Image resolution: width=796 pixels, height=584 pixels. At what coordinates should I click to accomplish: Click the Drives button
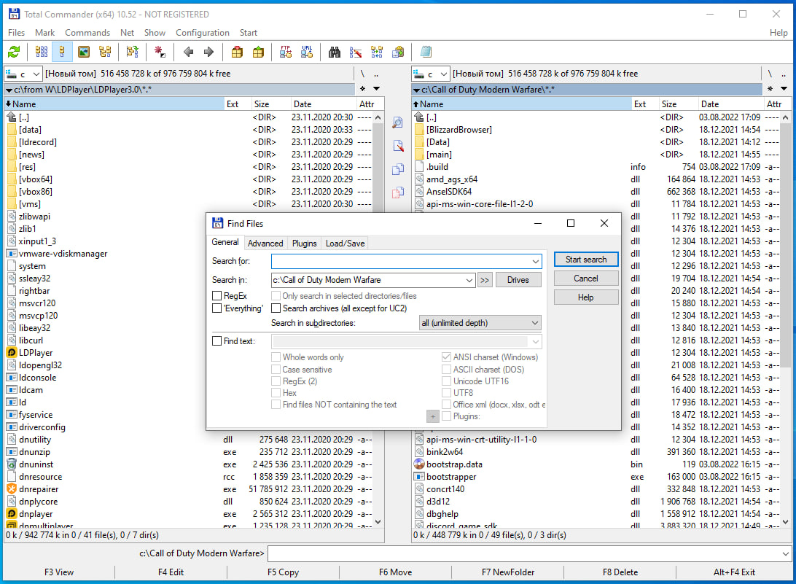[x=518, y=280]
